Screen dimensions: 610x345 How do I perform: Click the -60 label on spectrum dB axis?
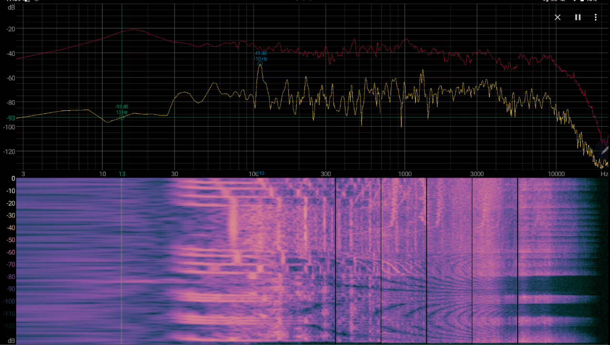[10, 78]
